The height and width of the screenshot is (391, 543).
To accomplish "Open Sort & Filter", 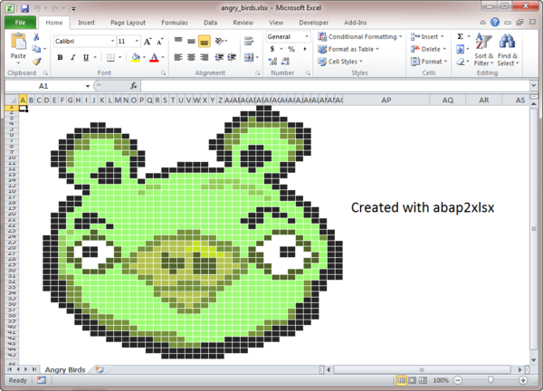I will pos(484,50).
